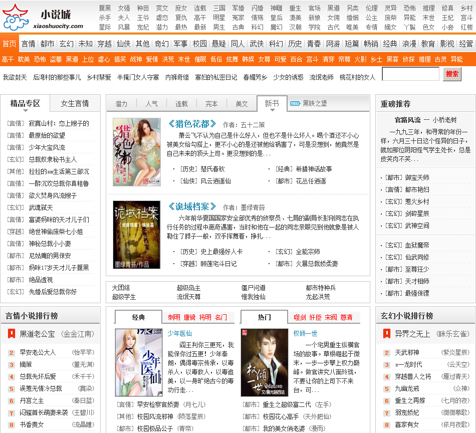Image resolution: width=476 pixels, height=433 pixels.
Task: Click the 少年医仙 cover image
Action: 139,363
